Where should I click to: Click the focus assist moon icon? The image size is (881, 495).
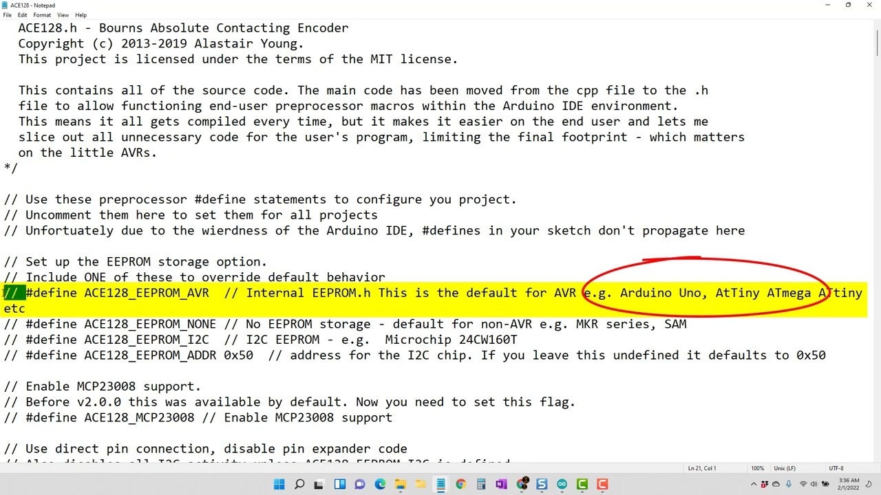coord(869,484)
